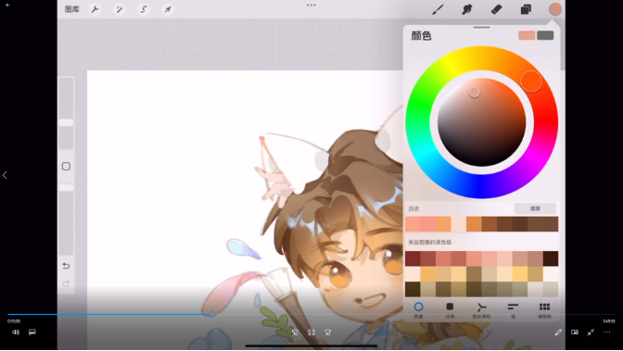Mute the video with speaker icon

tap(16, 332)
